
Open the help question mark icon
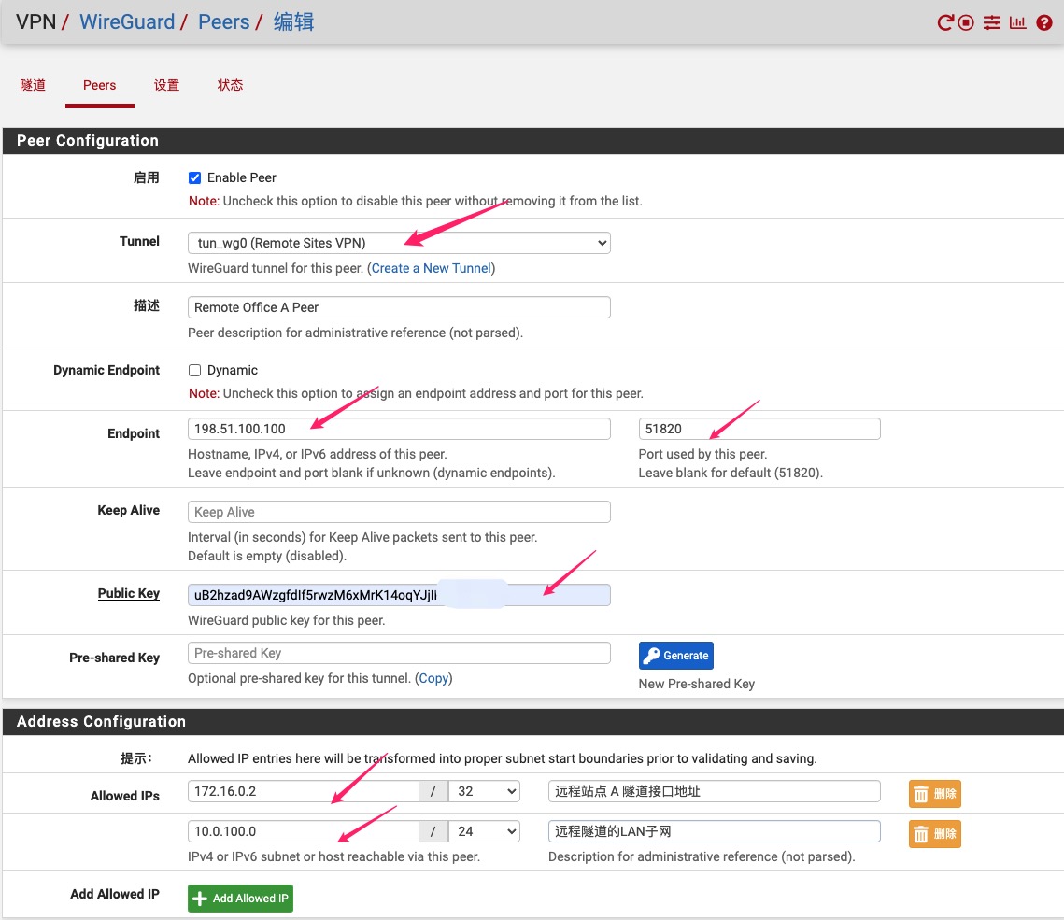[x=1044, y=22]
